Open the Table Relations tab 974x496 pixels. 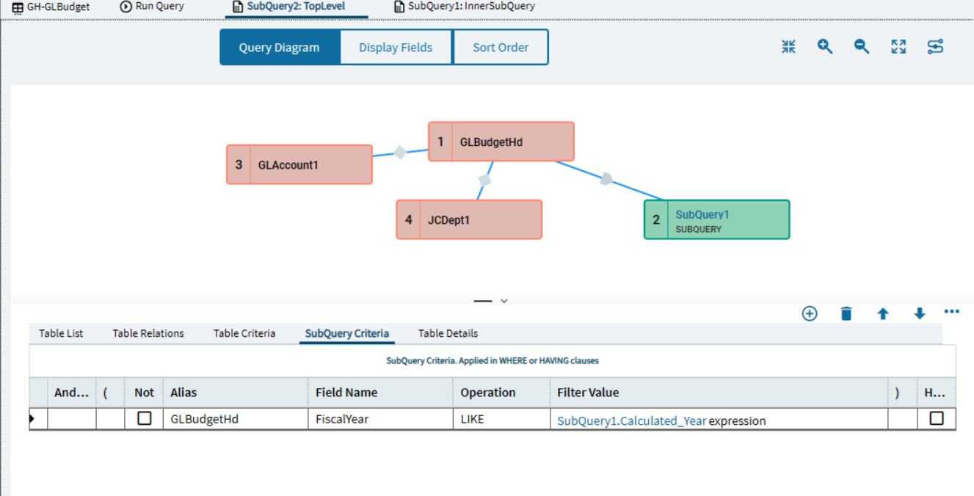point(148,334)
